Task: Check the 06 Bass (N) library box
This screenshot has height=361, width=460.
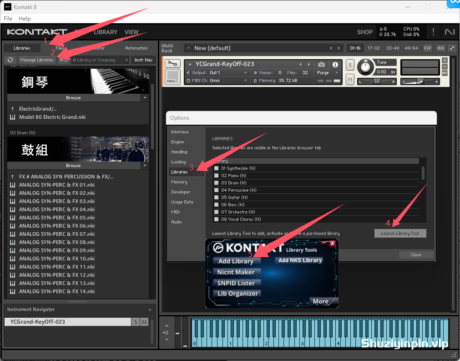Action: click(x=217, y=204)
